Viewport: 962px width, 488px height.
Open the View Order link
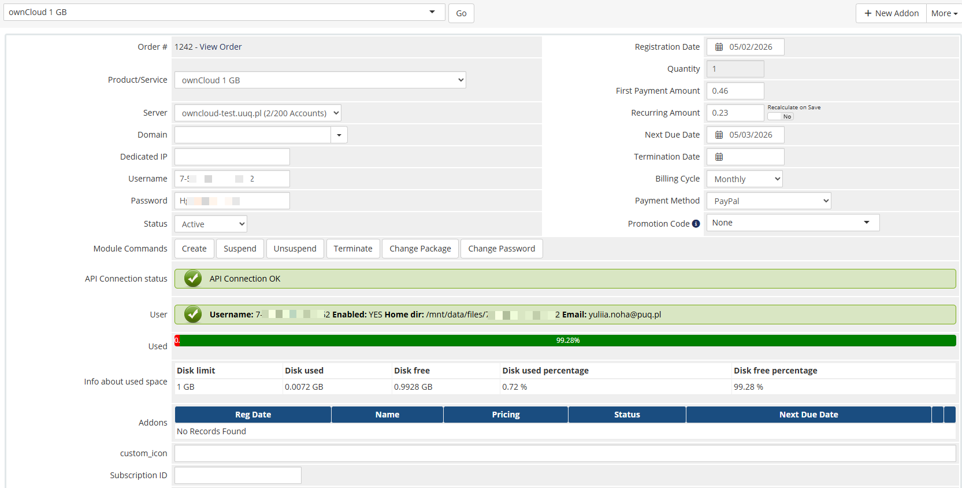click(x=221, y=47)
